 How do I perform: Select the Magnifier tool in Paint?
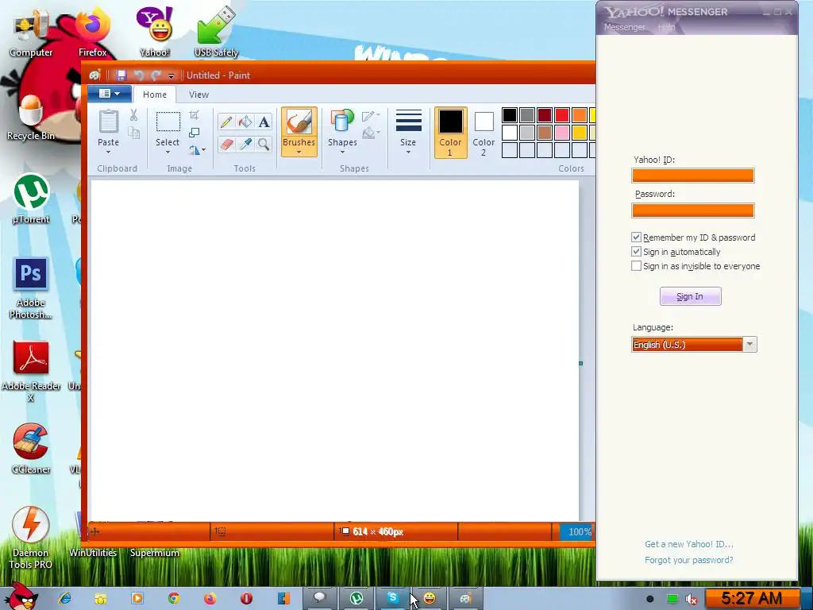pyautogui.click(x=264, y=144)
